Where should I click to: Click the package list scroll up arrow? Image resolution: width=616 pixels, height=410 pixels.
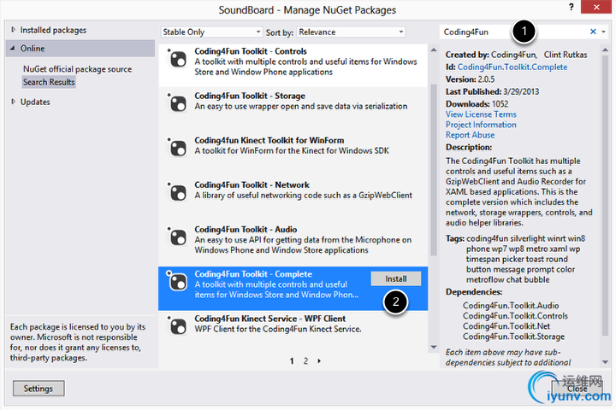click(434, 50)
